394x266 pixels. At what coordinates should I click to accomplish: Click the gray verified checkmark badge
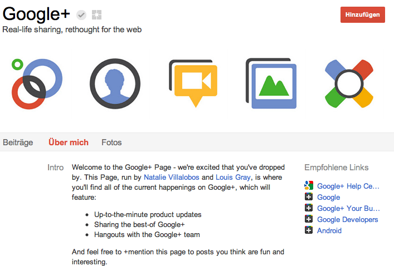pos(81,15)
